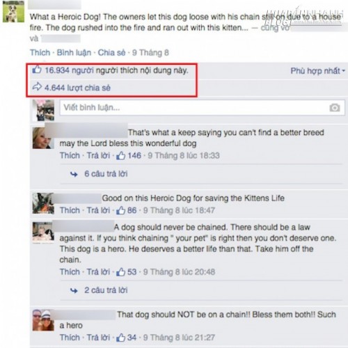Click thumbs-up icon showing 34 likes

coord(120,338)
